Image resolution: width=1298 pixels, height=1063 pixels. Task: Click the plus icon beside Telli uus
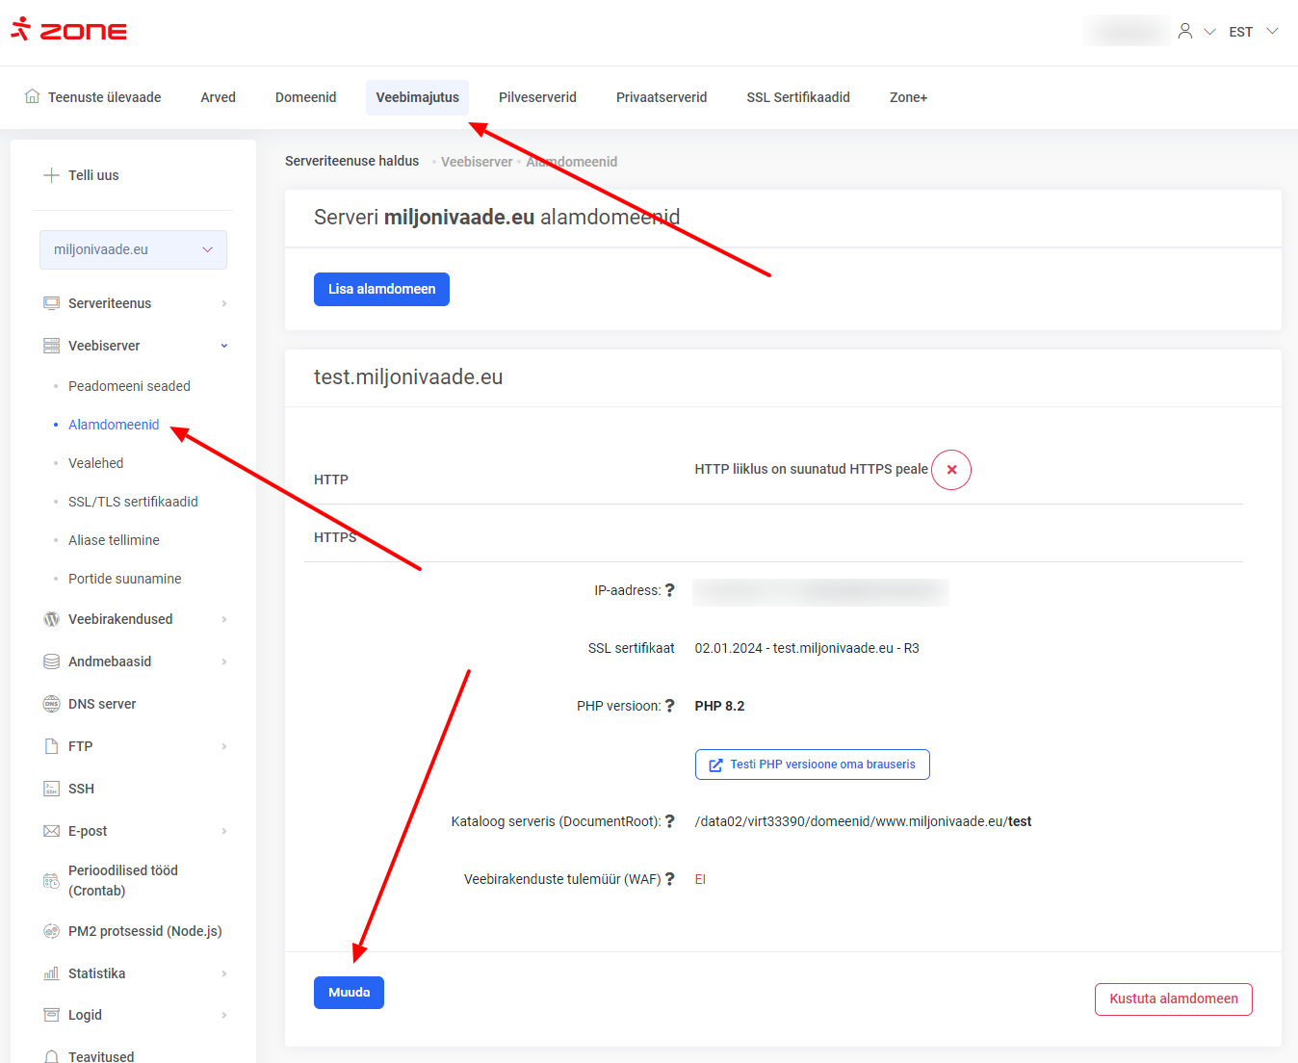(52, 175)
